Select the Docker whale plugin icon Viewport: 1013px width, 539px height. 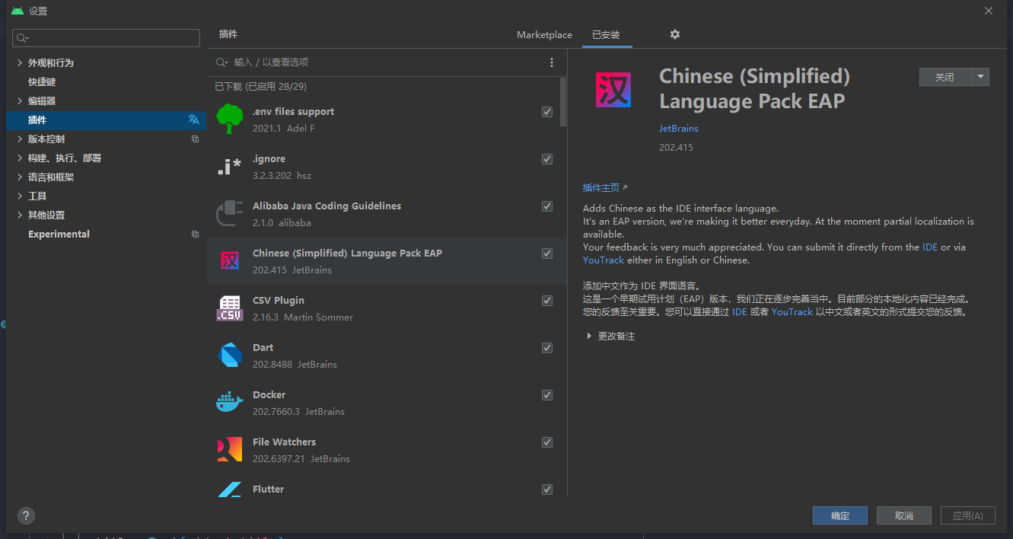(229, 403)
